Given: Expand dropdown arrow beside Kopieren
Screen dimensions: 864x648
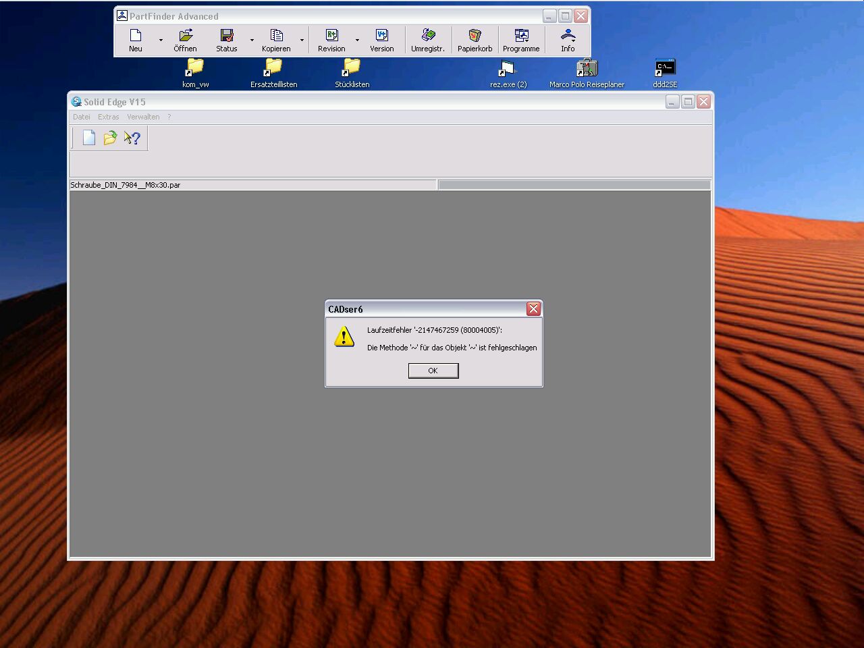Looking at the screenshot, I should 302,40.
